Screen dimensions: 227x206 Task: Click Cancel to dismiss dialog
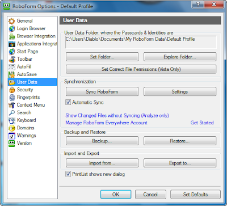pos(150,194)
